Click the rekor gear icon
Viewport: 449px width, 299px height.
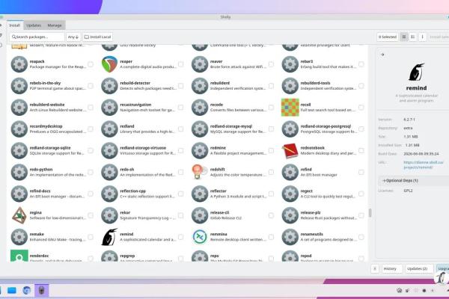pos(110,215)
